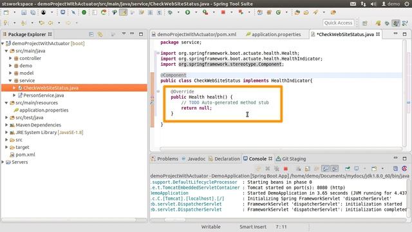
Task: Toggle the console Word Wrap icon
Action: click(316, 169)
